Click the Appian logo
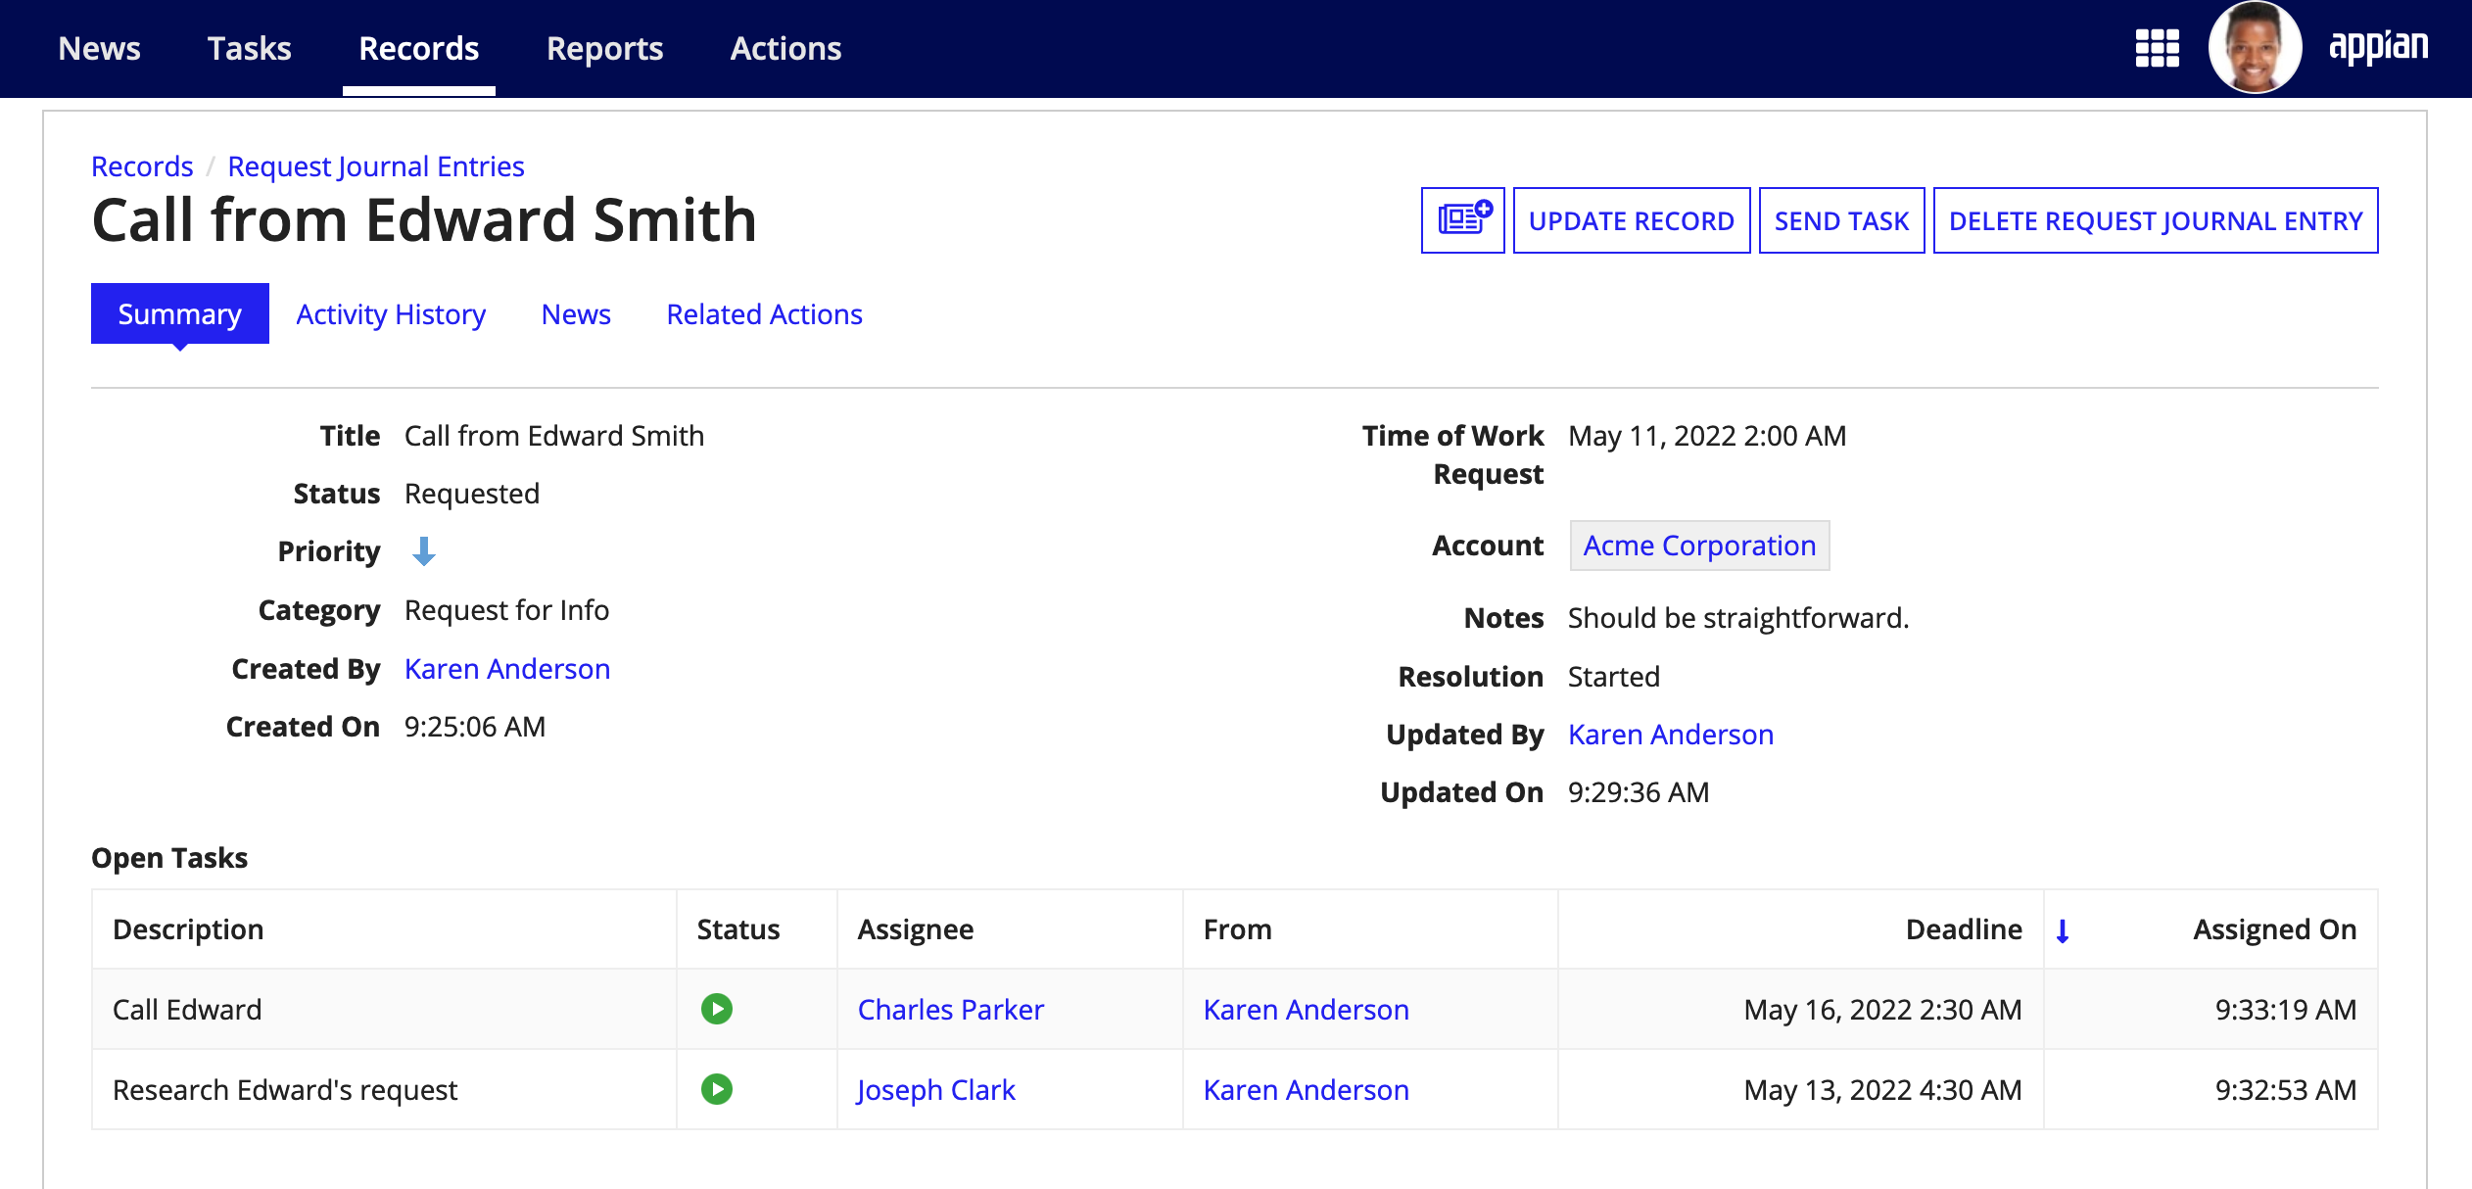The width and height of the screenshot is (2472, 1189). click(2378, 46)
